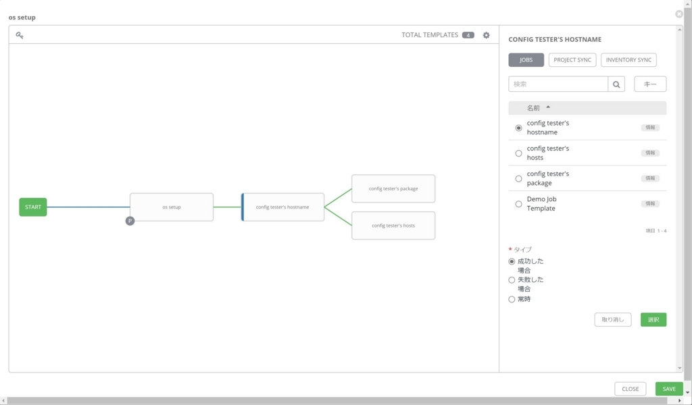Select the config tester's hosts workflow node
Screen dimensions: 692x405
click(393, 225)
